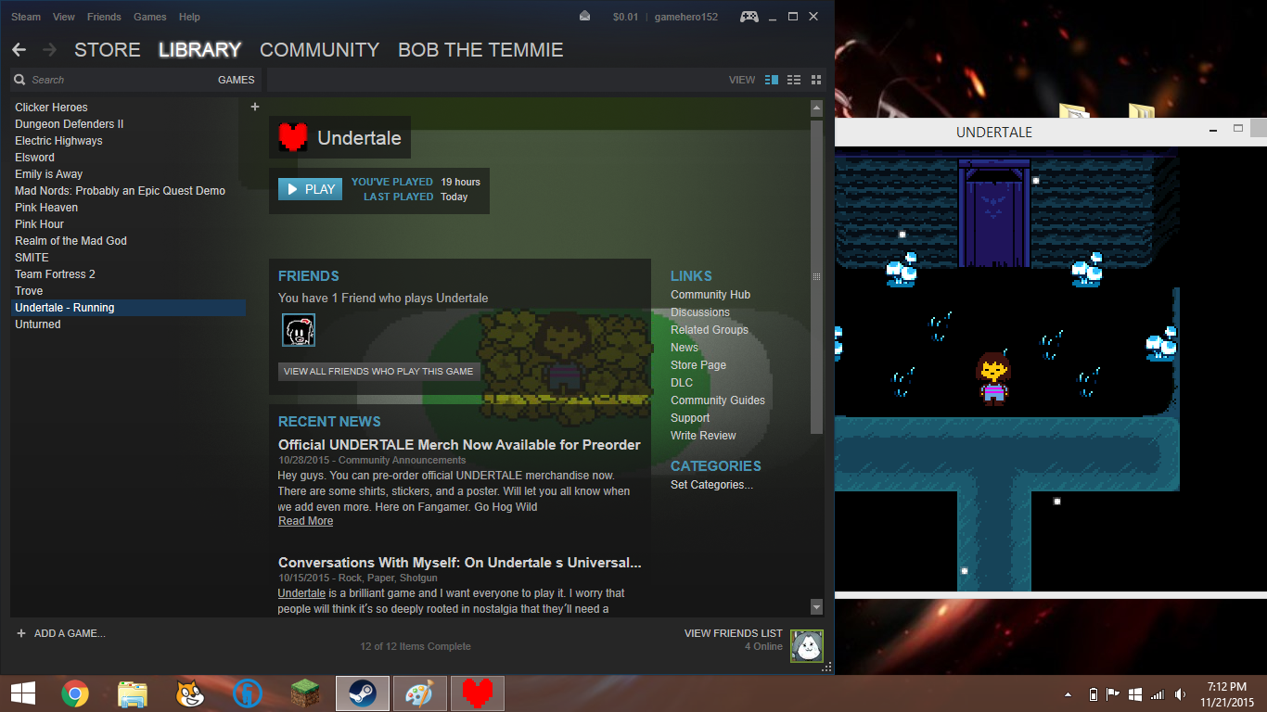Show hidden system tray icons
The image size is (1267, 712).
[x=1068, y=694]
